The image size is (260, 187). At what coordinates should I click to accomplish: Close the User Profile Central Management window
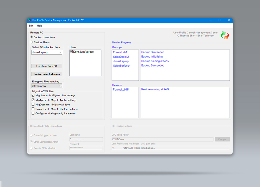click(x=229, y=20)
